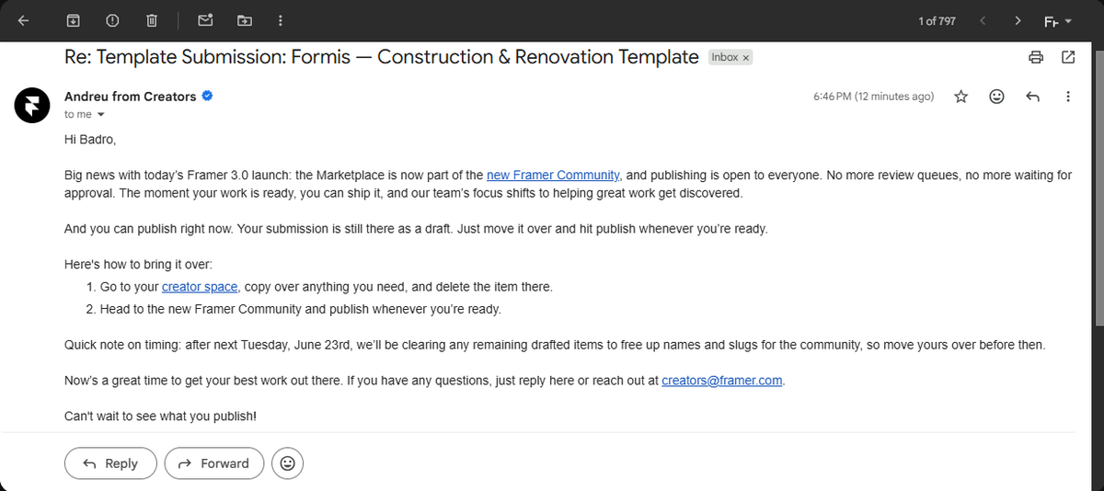Click 'Can't wait to see what you publish!'
Image resolution: width=1104 pixels, height=491 pixels.
click(x=160, y=416)
